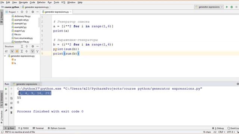Screen dimensions: 239x134
Task: Toggle the Run tool window button
Action: (x=9, y=128)
